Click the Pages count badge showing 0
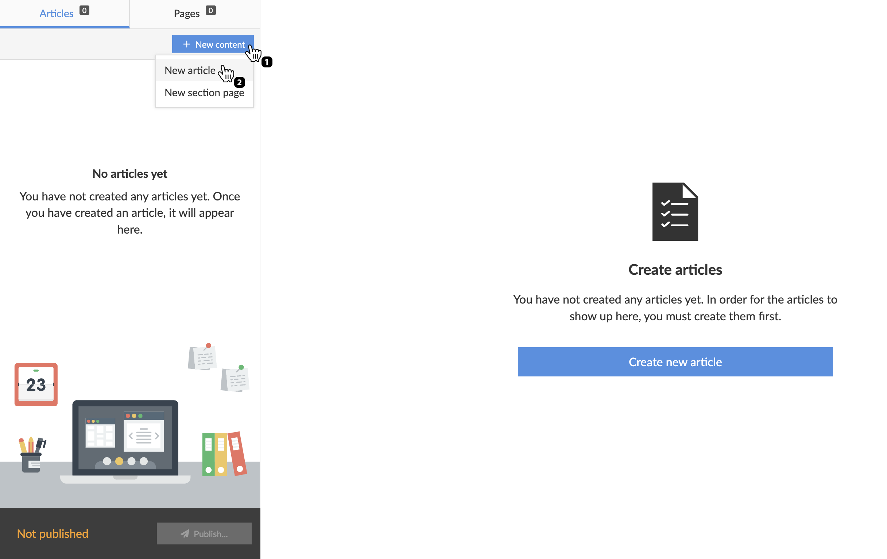 (x=211, y=11)
